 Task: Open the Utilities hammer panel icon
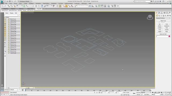[170, 13]
